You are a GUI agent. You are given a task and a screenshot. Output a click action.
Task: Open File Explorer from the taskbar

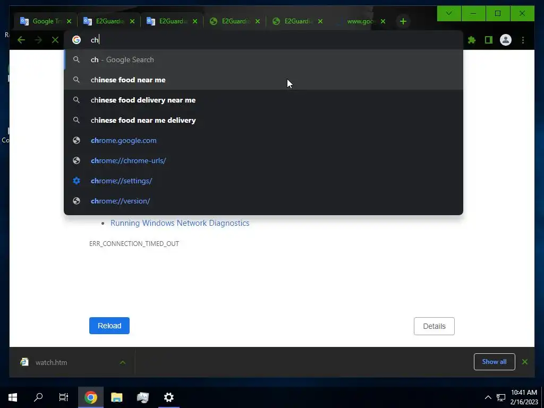tap(116, 397)
